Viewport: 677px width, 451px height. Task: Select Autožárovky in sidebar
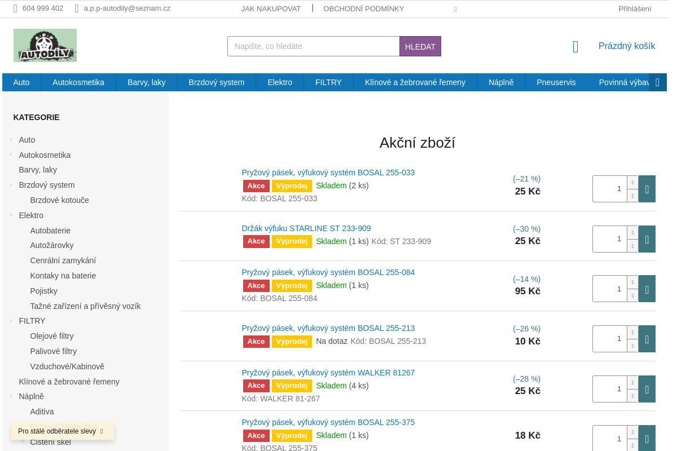(52, 245)
